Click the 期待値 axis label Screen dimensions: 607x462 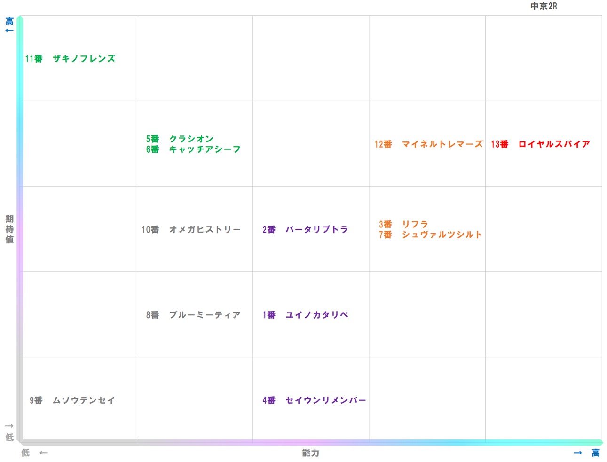[8, 229]
